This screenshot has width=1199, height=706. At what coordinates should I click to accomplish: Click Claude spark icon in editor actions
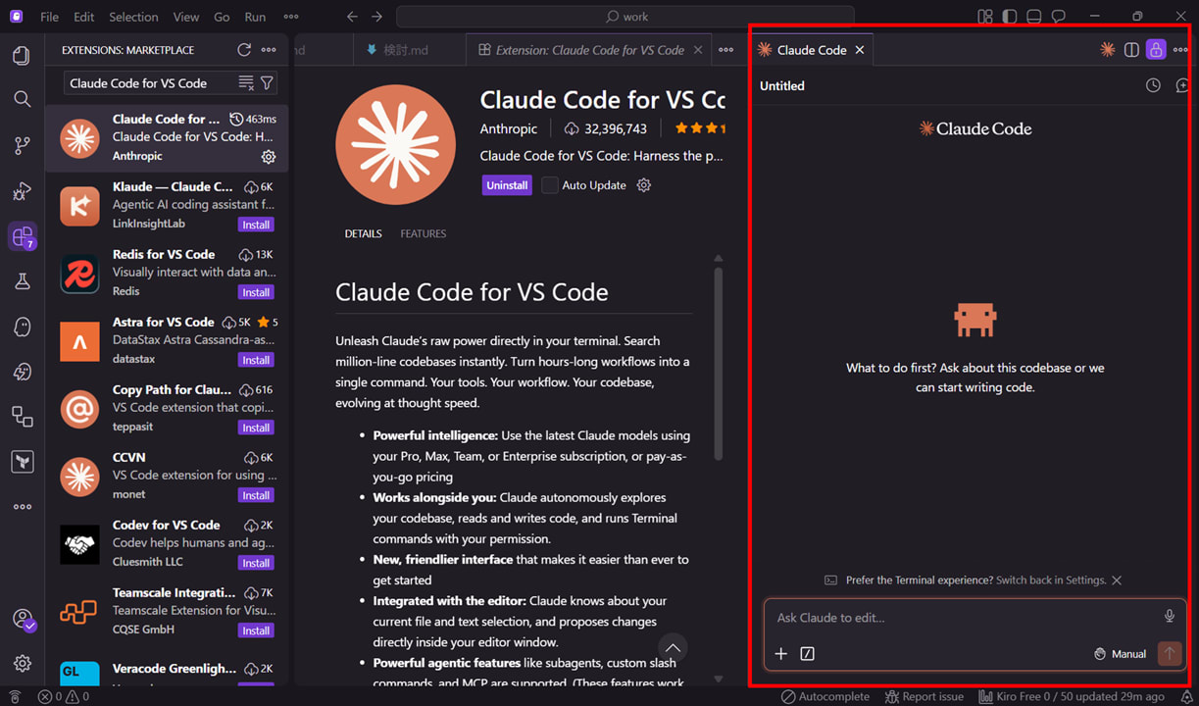tap(1107, 50)
